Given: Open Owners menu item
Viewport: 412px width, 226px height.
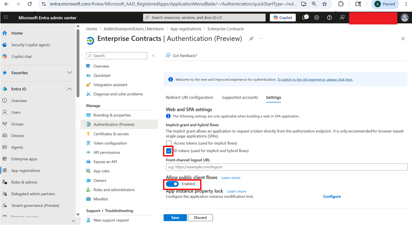Looking at the screenshot, I should click(x=100, y=181).
